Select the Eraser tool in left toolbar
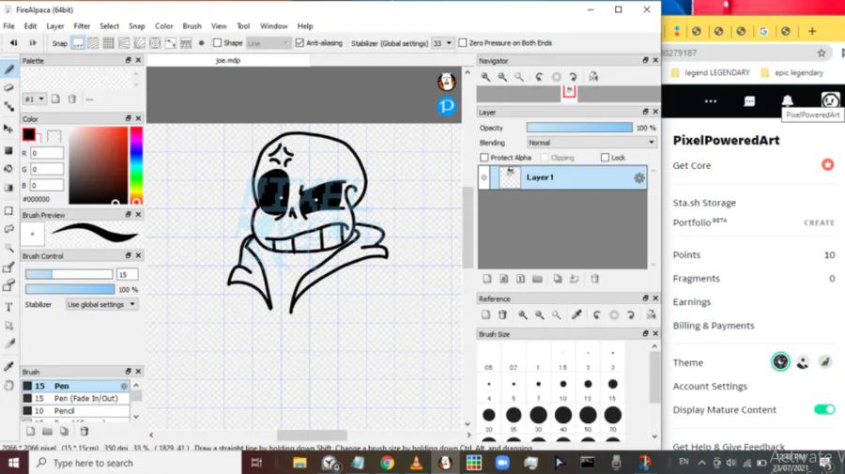Image resolution: width=845 pixels, height=474 pixels. (x=8, y=86)
